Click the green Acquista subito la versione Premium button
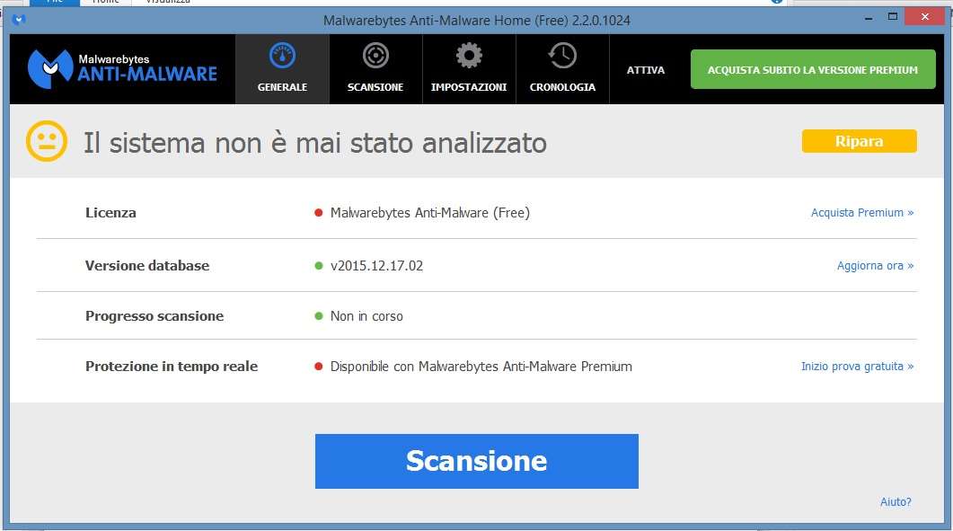The width and height of the screenshot is (953, 531). [813, 69]
